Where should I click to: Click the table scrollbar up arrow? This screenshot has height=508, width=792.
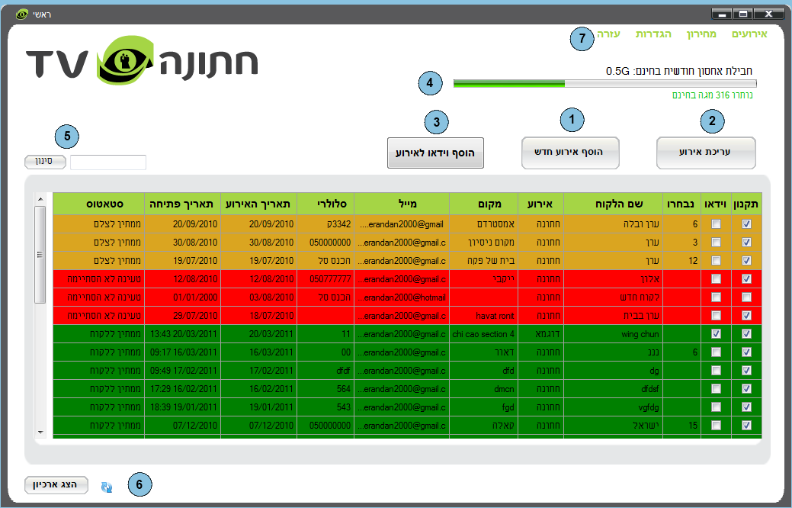click(40, 201)
